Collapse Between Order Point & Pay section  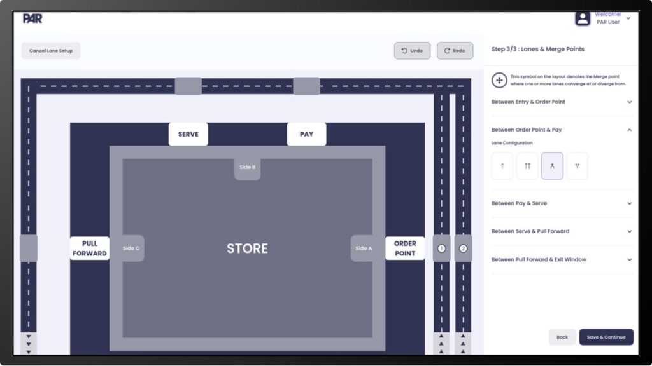561,130
